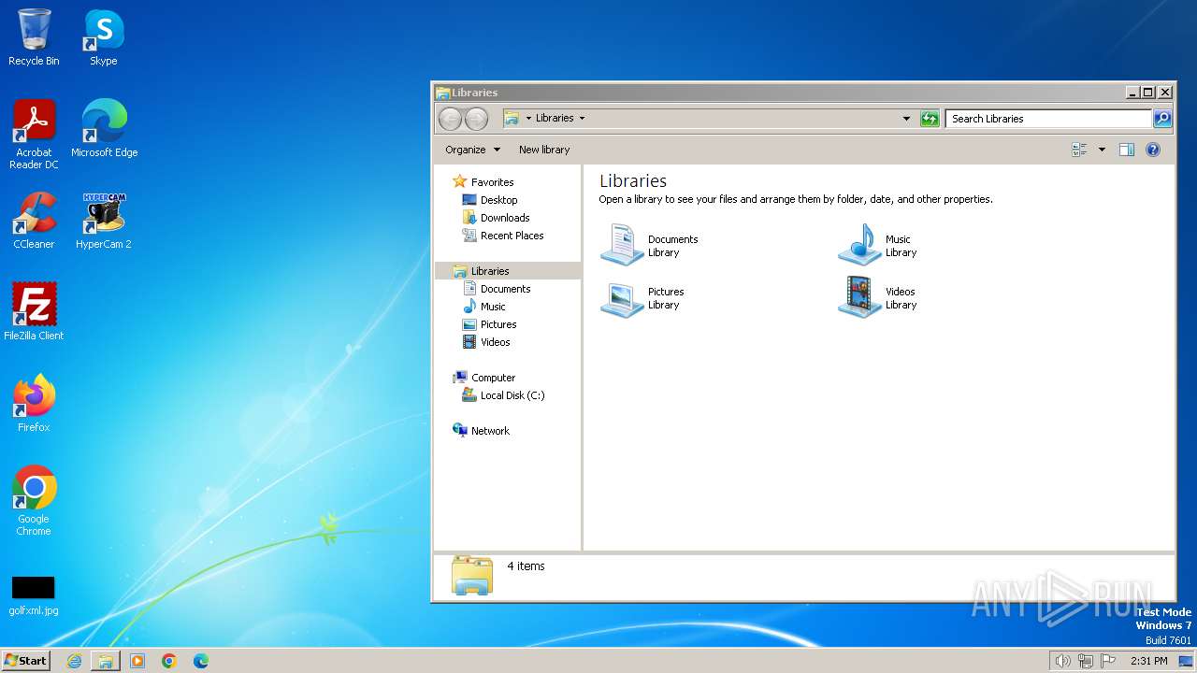Click the Forward navigation arrow in Explorer
This screenshot has height=673, width=1197.
(476, 119)
